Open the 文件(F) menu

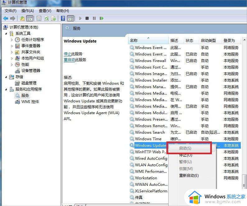tap(10, 11)
